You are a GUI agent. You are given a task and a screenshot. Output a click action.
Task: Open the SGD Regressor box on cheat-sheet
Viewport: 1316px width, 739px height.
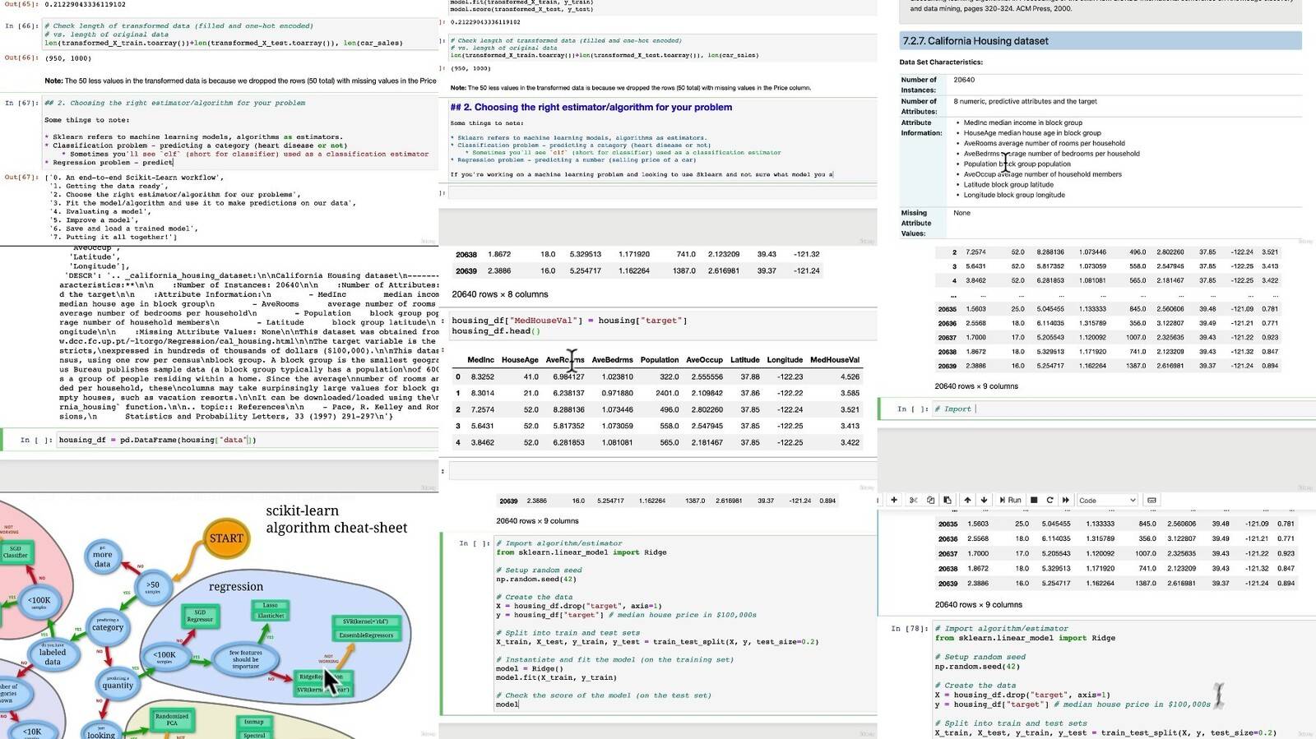click(200, 616)
